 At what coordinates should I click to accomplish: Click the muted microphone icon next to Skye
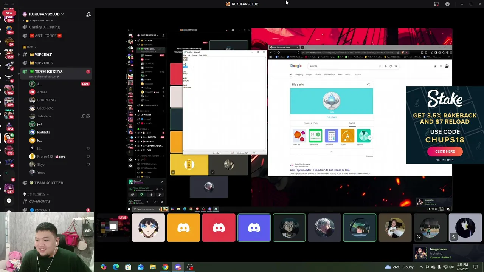88,165
